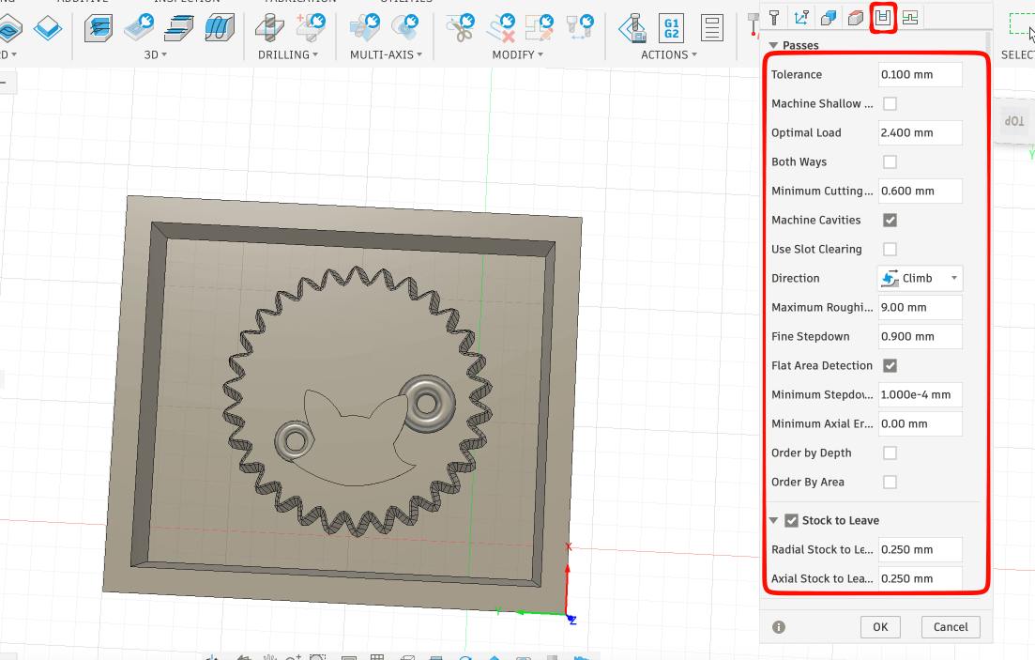Start the Drill operation icon

(x=269, y=28)
